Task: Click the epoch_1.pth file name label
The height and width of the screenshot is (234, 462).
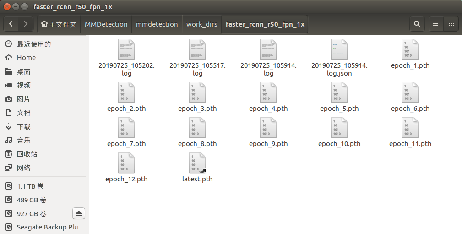Action: 410,65
